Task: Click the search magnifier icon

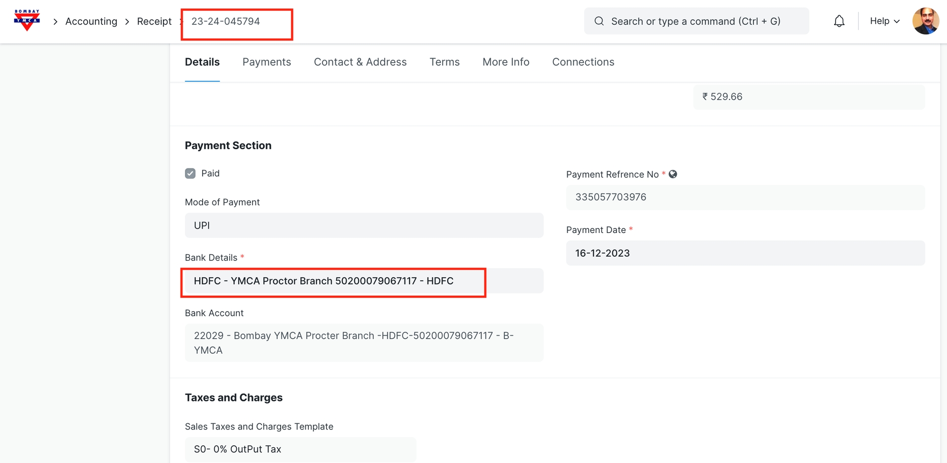Action: 599,21
